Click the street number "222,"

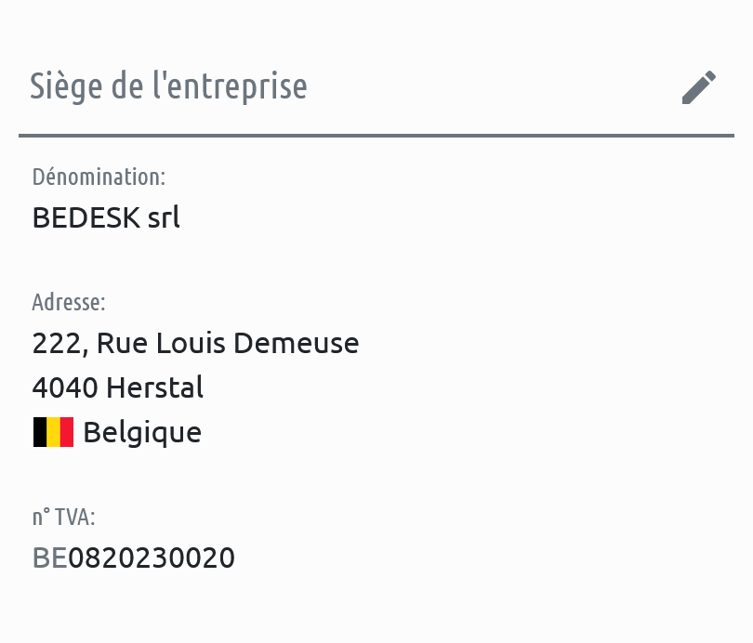[x=59, y=344]
